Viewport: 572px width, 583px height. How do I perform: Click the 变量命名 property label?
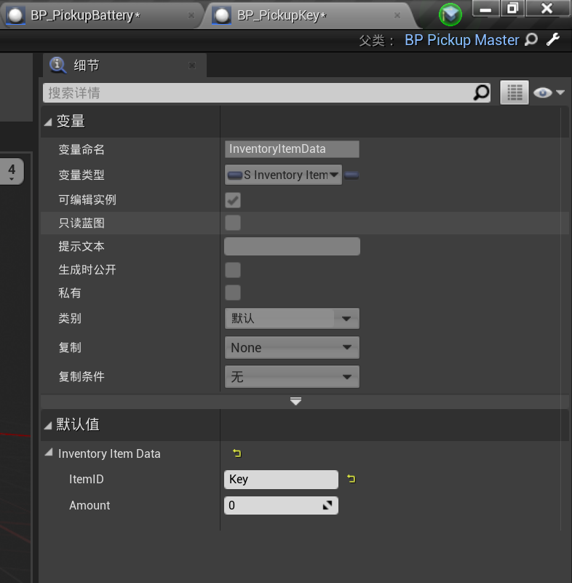(x=82, y=149)
